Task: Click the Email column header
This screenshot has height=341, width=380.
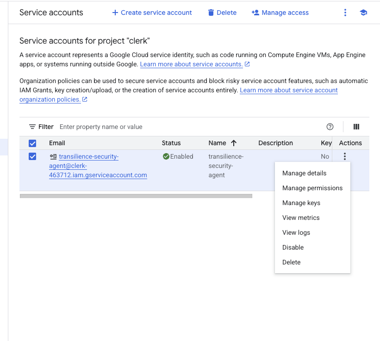Action: (x=57, y=143)
